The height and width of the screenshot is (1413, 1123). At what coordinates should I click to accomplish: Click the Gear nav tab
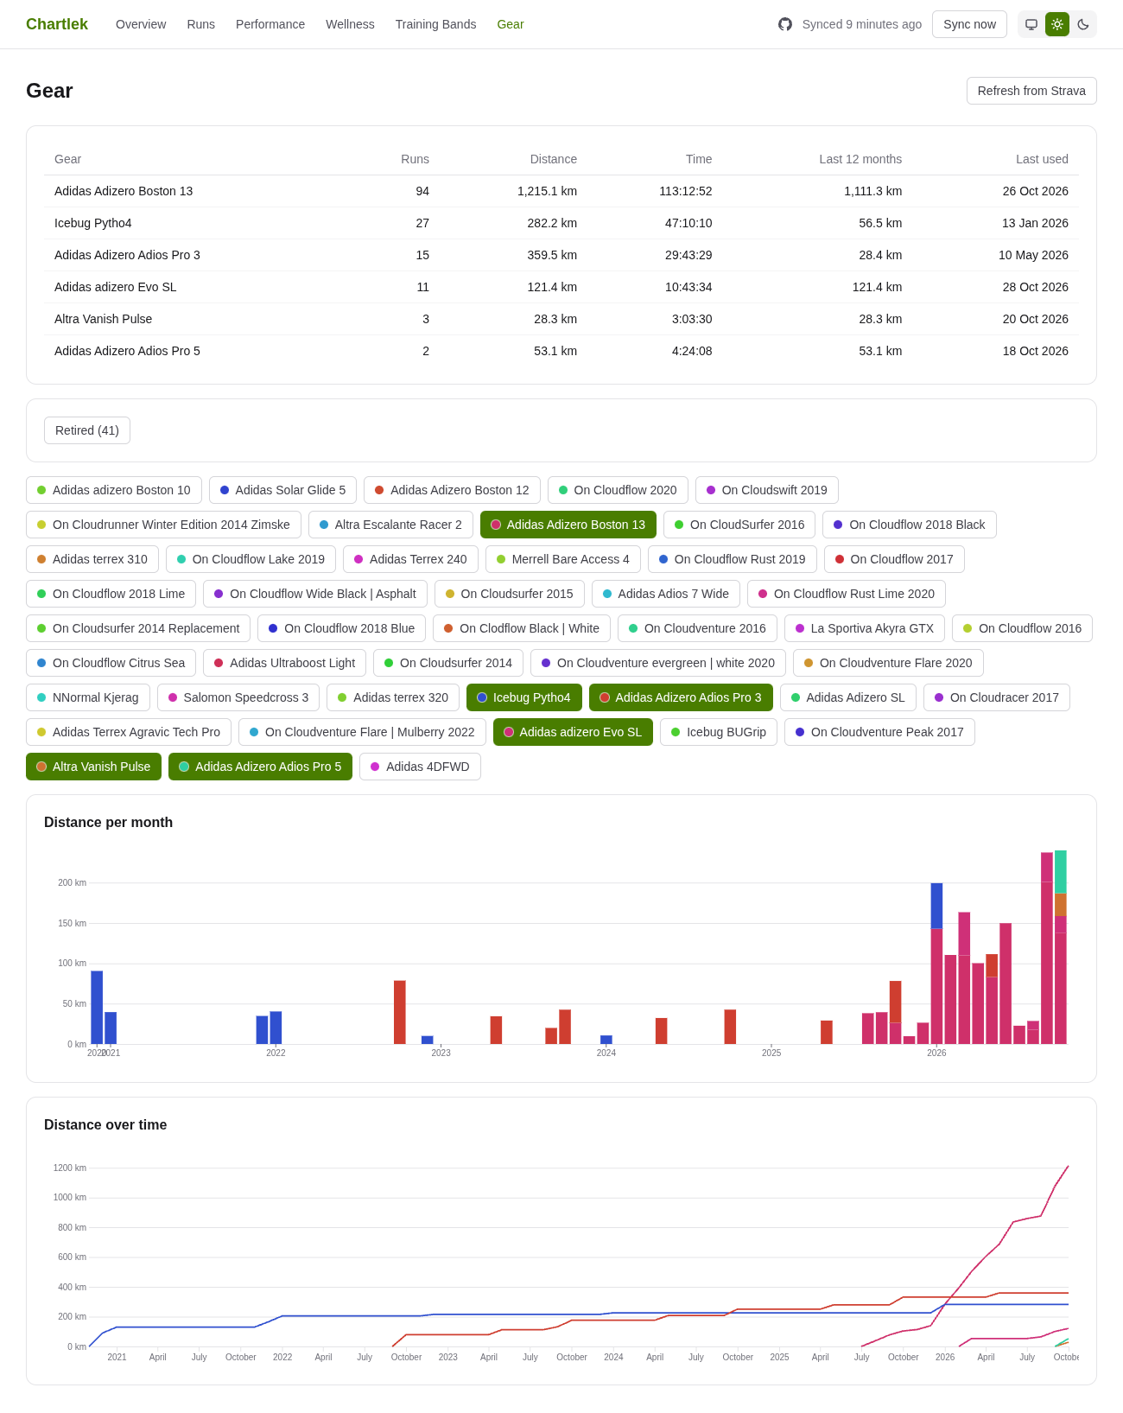511,24
